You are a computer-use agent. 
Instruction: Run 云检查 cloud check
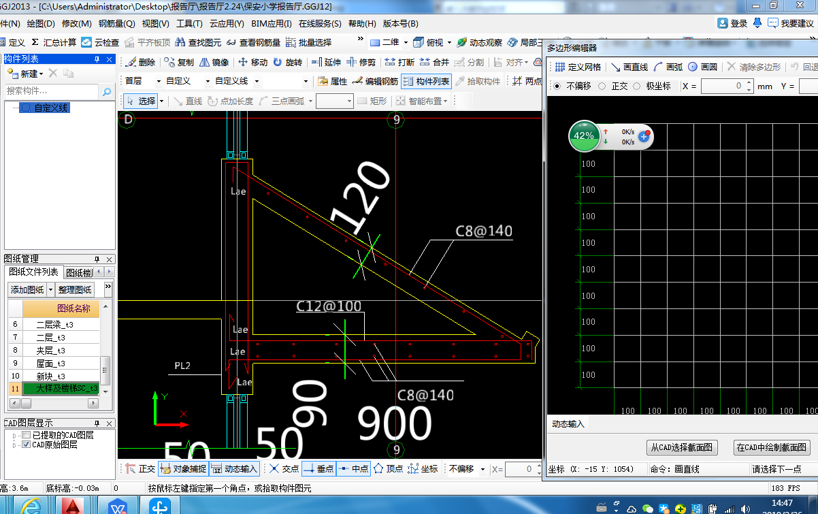click(x=100, y=42)
